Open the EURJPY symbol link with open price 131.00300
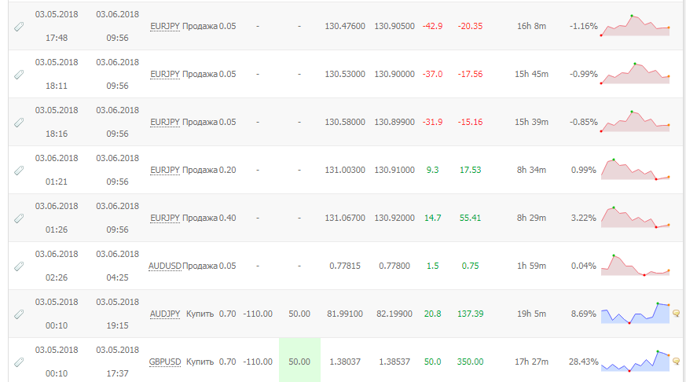Screen dimensions: 686x382 pyautogui.click(x=165, y=171)
